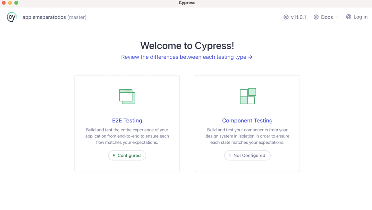This screenshot has width=372, height=210.
Task: Open the E2E Testing setup card
Action: click(127, 123)
